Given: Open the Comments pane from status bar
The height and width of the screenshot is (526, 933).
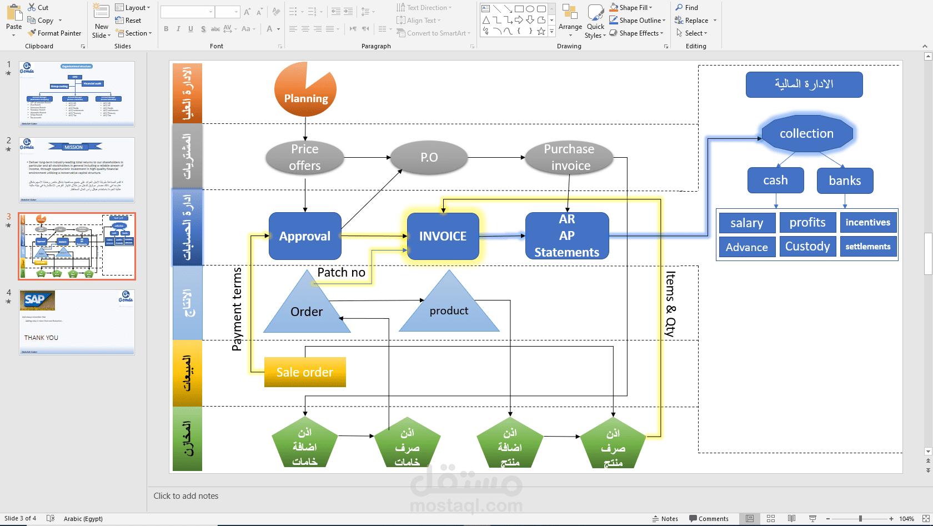Looking at the screenshot, I should coord(709,519).
